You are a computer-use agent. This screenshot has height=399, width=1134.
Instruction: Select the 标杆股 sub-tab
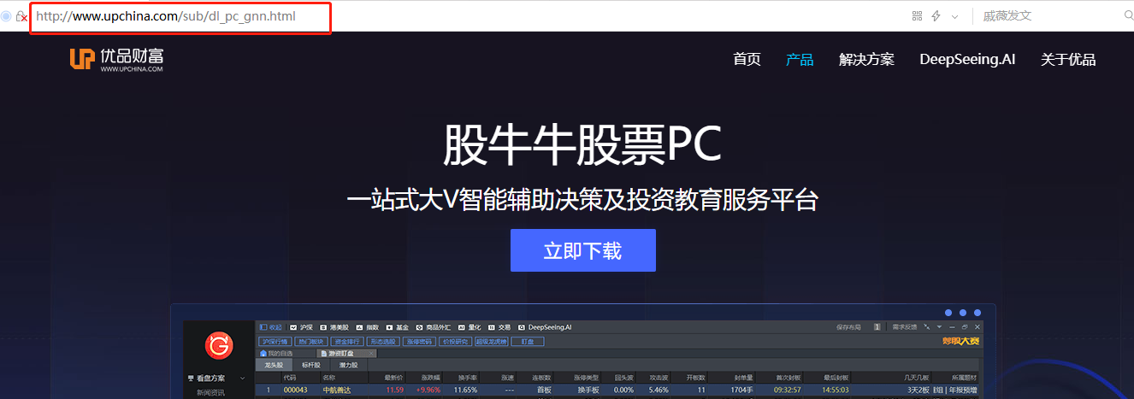click(x=310, y=365)
